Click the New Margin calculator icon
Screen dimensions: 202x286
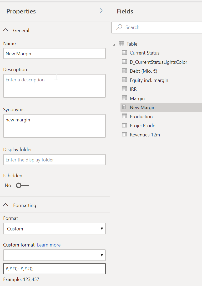[124, 107]
